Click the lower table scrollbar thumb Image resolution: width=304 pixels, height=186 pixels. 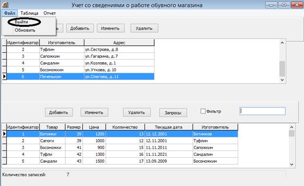tap(292, 134)
